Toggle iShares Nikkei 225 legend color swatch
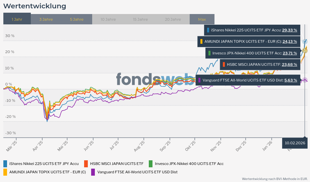310x182 pixels. click(x=5, y=164)
